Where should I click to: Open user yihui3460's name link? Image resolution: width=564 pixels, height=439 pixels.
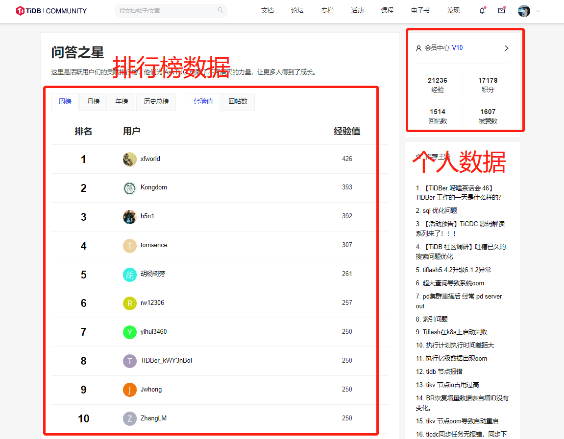(x=153, y=332)
